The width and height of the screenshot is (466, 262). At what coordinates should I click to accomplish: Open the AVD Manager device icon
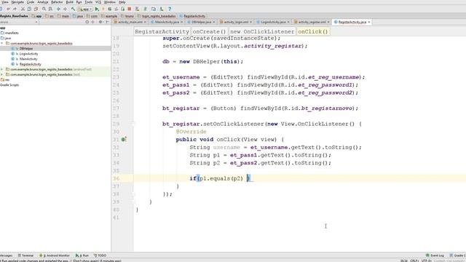tap(138, 9)
